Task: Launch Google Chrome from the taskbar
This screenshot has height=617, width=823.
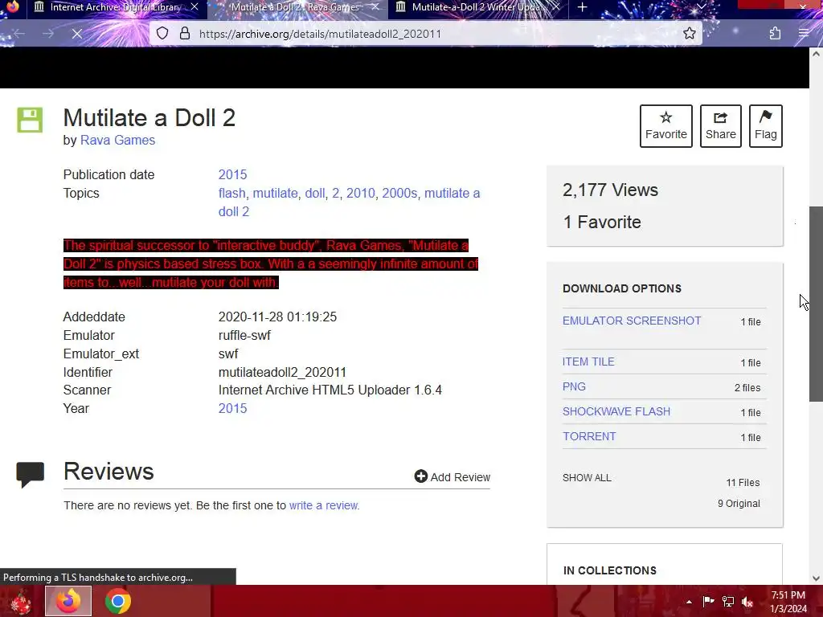Action: [118, 601]
